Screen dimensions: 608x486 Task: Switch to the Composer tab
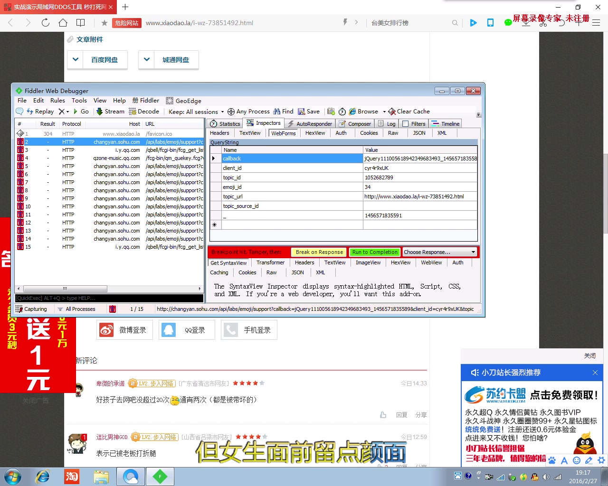point(355,124)
